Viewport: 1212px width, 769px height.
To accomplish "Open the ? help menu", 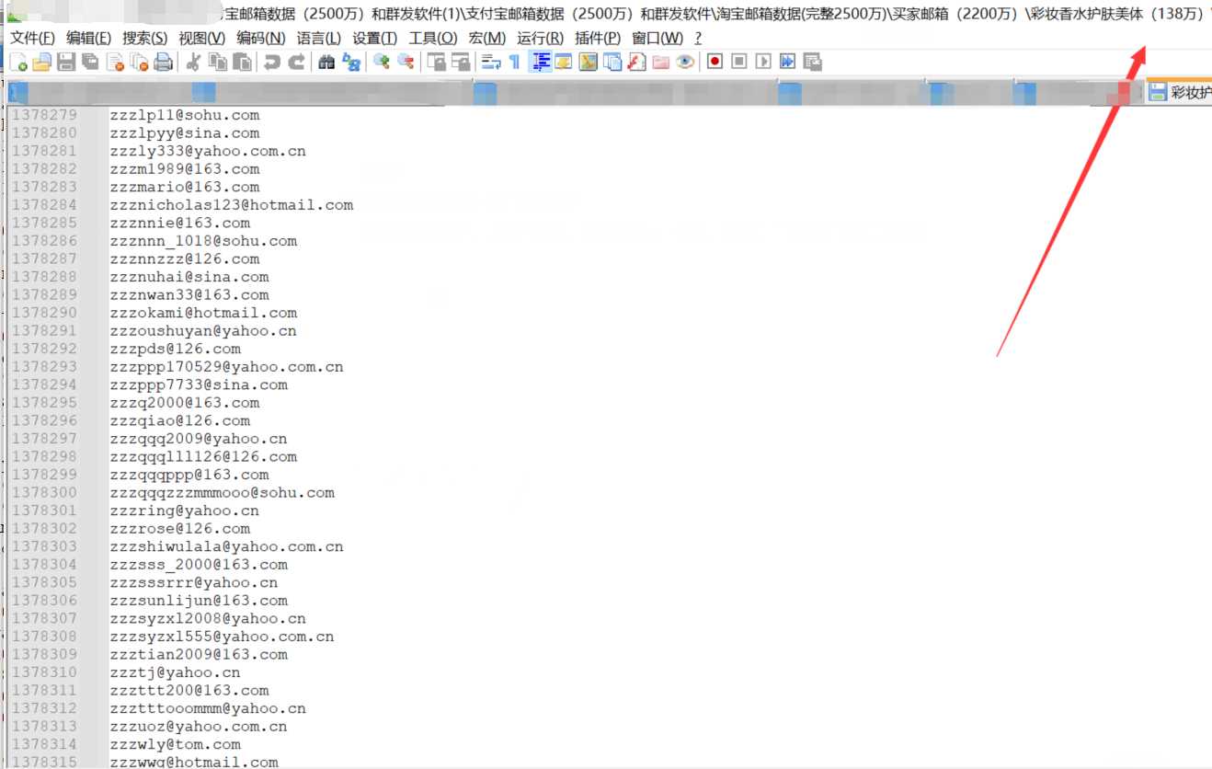I will (x=698, y=38).
